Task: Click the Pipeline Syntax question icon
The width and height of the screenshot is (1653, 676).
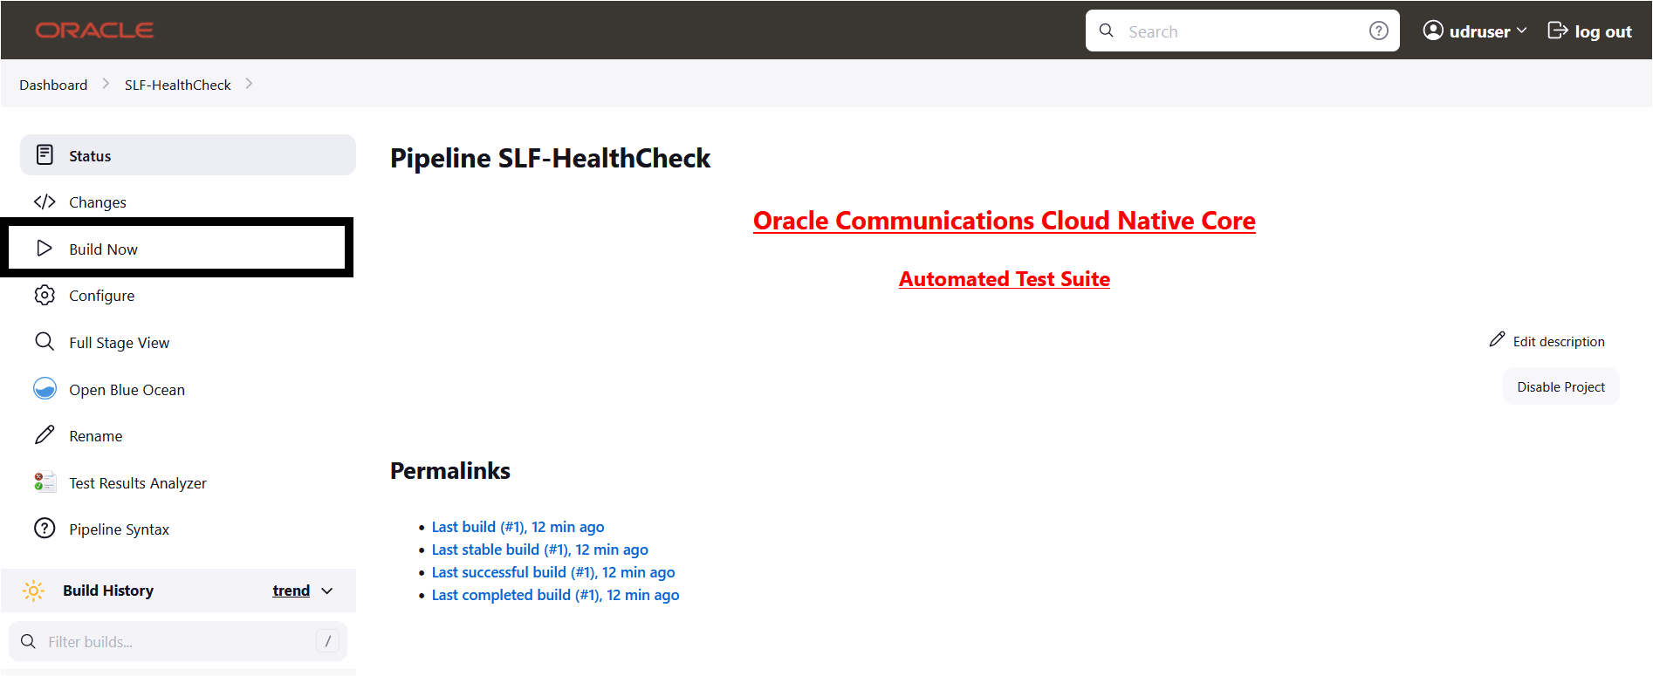Action: tap(45, 529)
